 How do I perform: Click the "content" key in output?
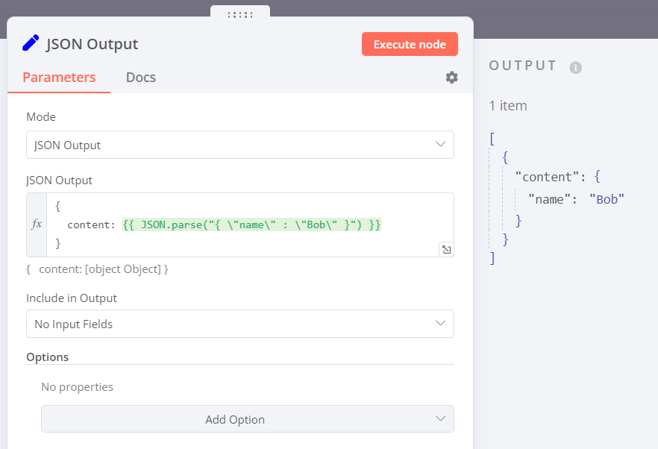coord(544,177)
